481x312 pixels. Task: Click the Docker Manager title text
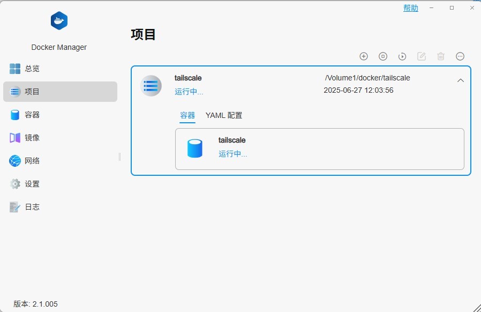pyautogui.click(x=59, y=47)
